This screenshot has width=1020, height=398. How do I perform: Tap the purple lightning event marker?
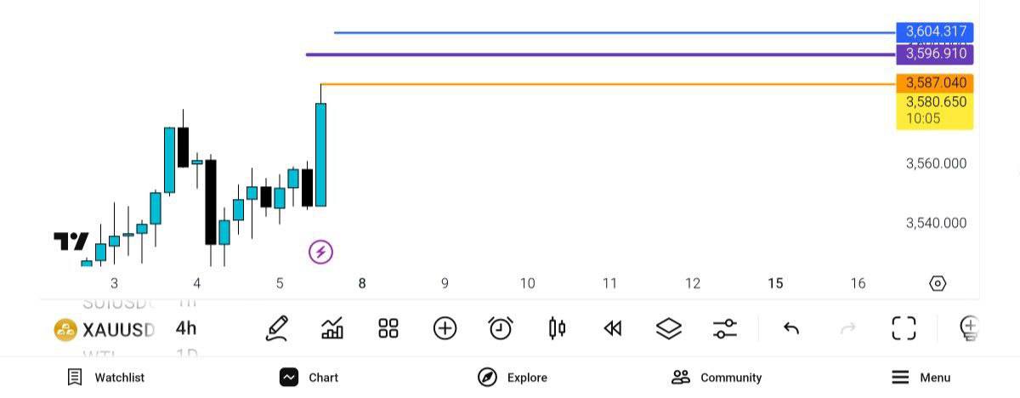320,252
